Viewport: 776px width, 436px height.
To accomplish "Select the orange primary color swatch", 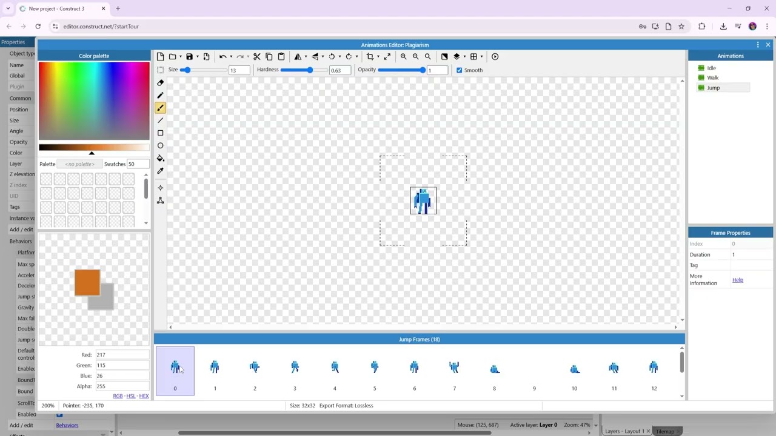I will (87, 283).
